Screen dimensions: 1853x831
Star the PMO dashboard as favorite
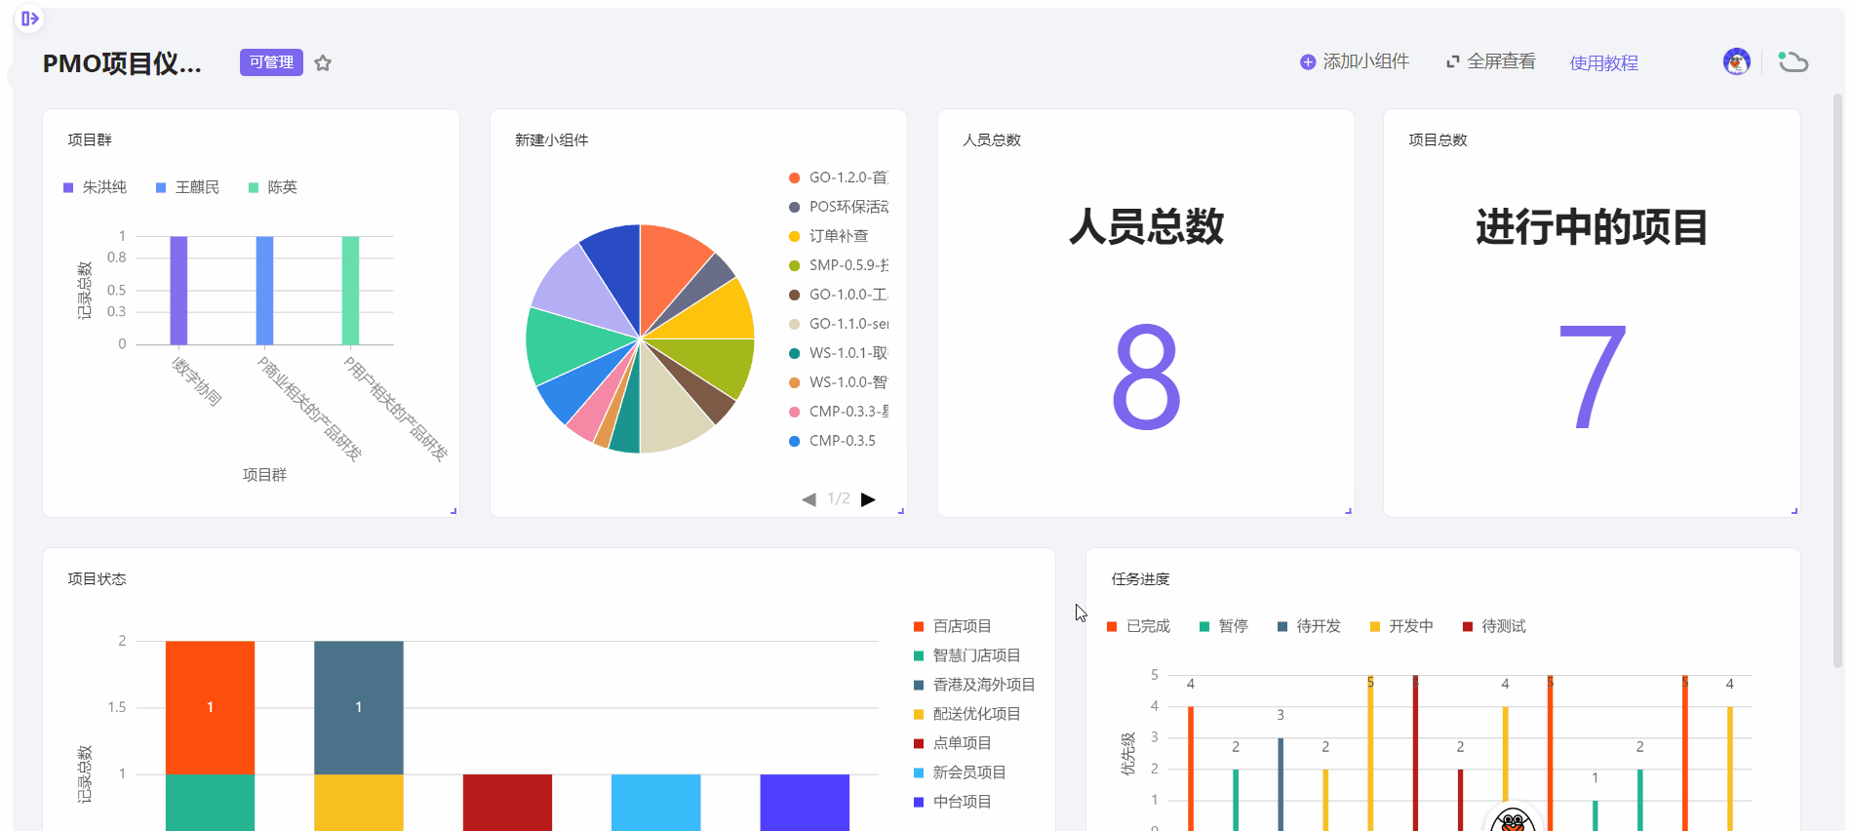tap(323, 63)
